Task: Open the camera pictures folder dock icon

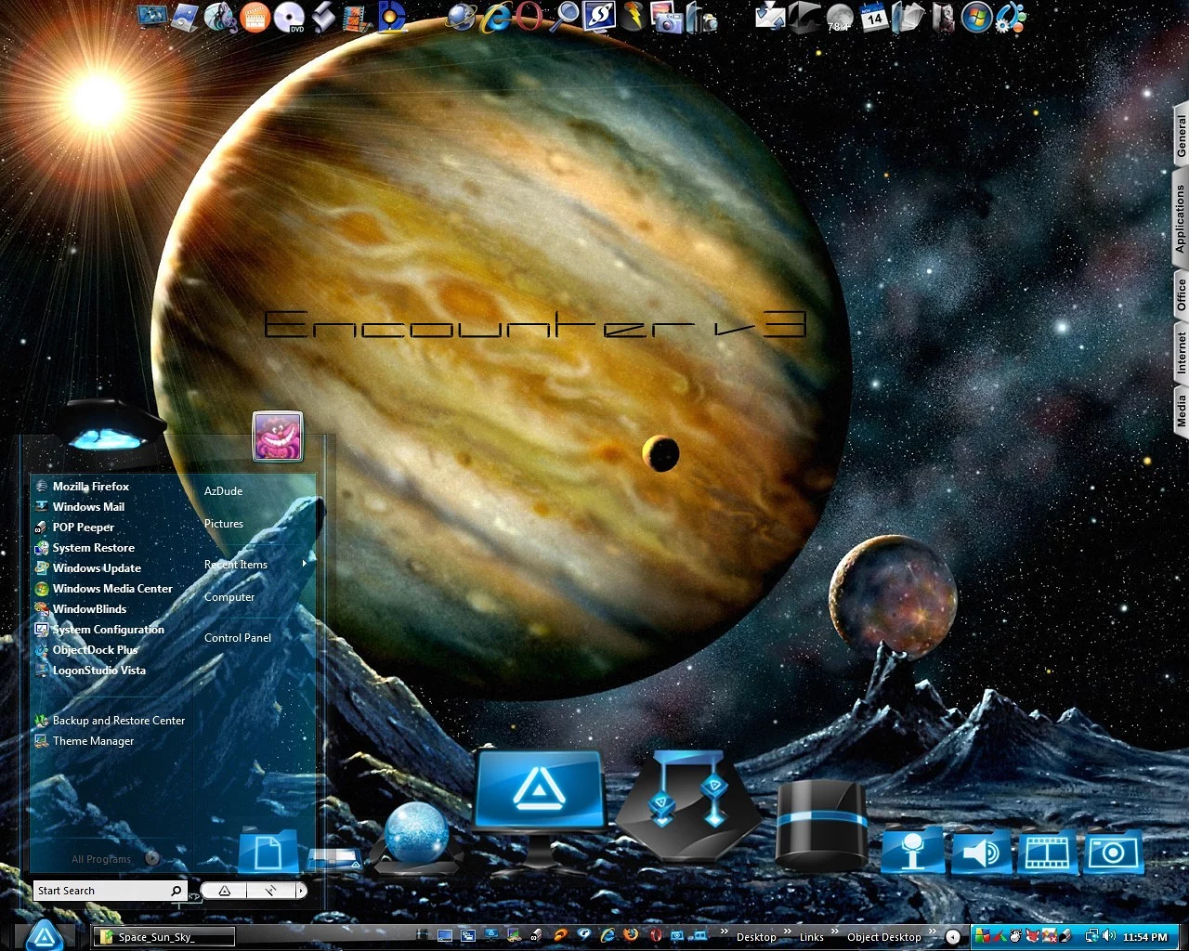Action: pos(1113,852)
